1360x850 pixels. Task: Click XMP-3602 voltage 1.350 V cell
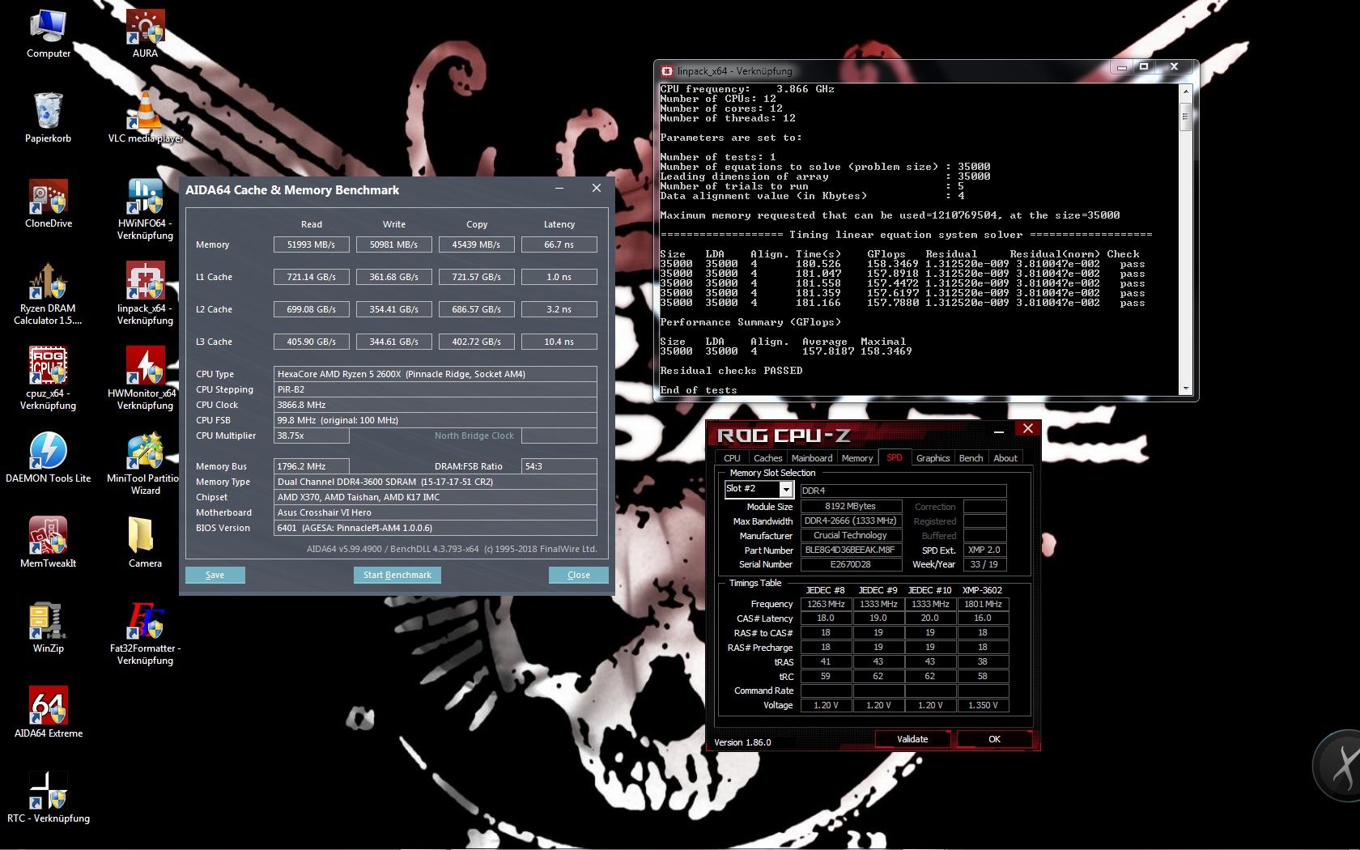[983, 706]
